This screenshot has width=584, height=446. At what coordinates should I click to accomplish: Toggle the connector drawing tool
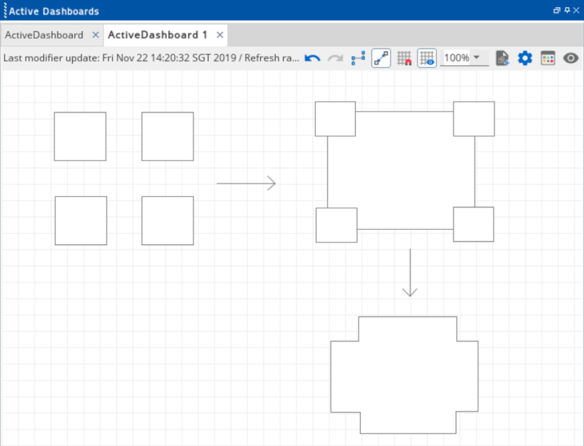pos(381,58)
